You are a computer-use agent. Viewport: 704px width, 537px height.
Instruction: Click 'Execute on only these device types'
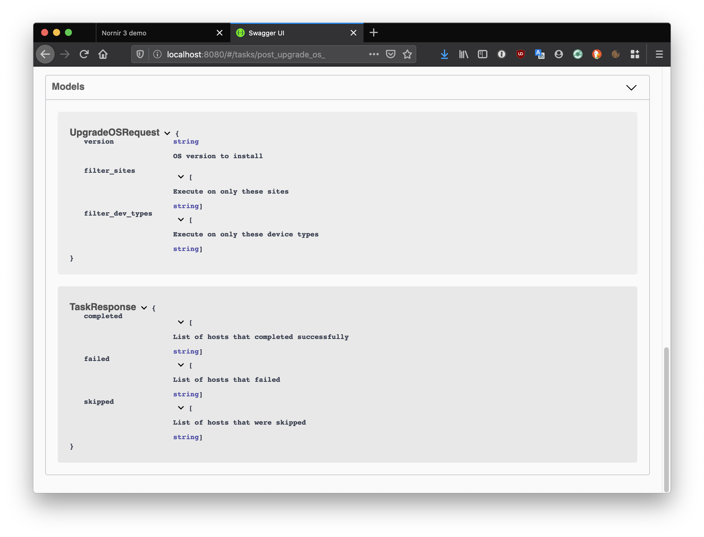246,235
